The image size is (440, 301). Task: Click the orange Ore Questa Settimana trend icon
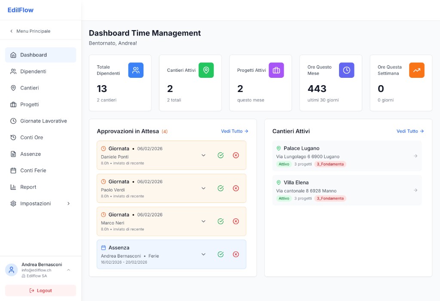(x=416, y=70)
